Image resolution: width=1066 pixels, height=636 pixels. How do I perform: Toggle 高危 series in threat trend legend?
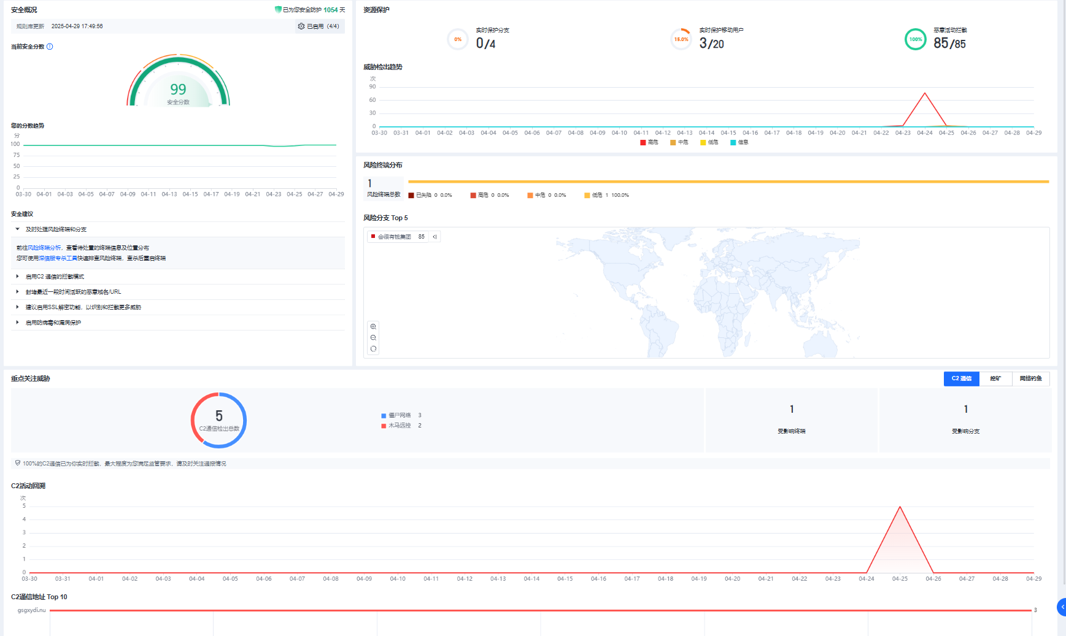(x=649, y=142)
